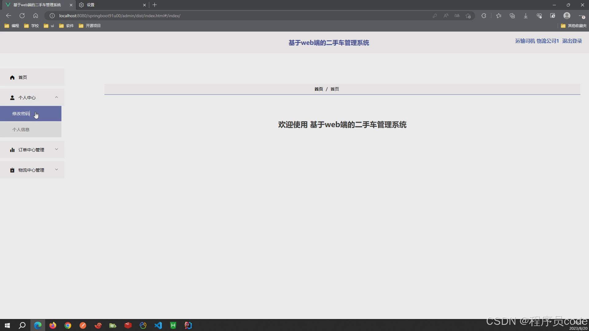Launch IntelliJ IDEA from the taskbar

click(188, 325)
